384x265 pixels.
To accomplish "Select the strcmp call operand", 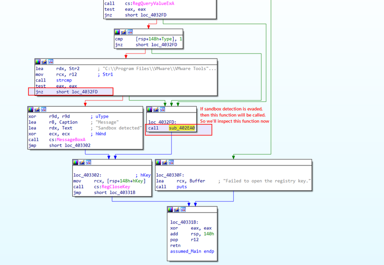I will (x=64, y=80).
